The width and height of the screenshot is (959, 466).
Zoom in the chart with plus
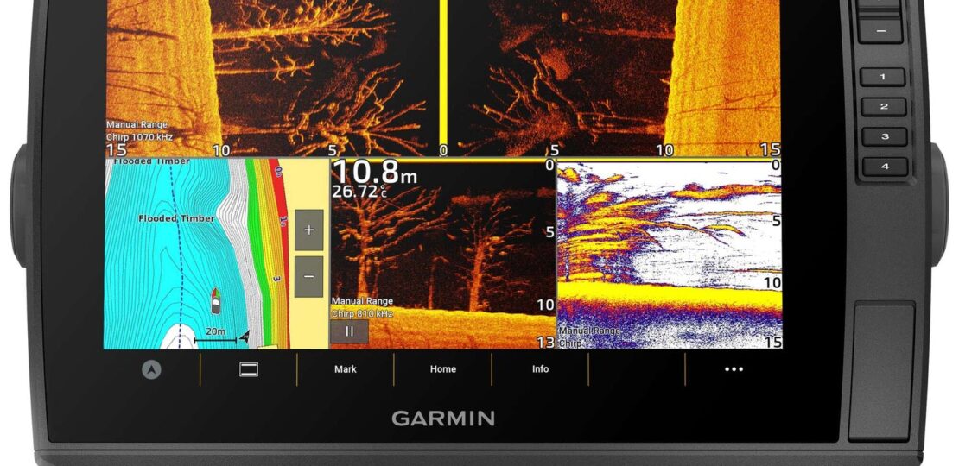pyautogui.click(x=308, y=230)
